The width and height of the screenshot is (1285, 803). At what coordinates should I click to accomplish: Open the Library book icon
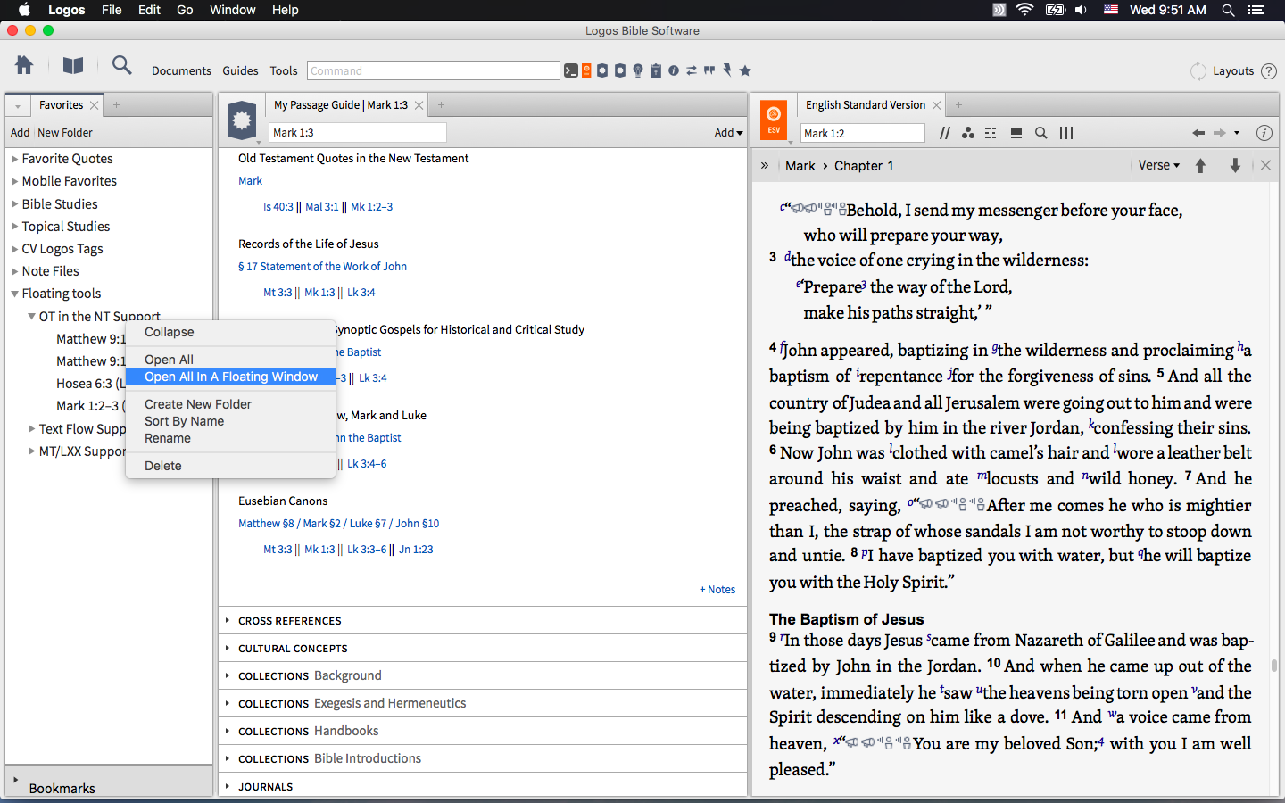click(x=73, y=65)
